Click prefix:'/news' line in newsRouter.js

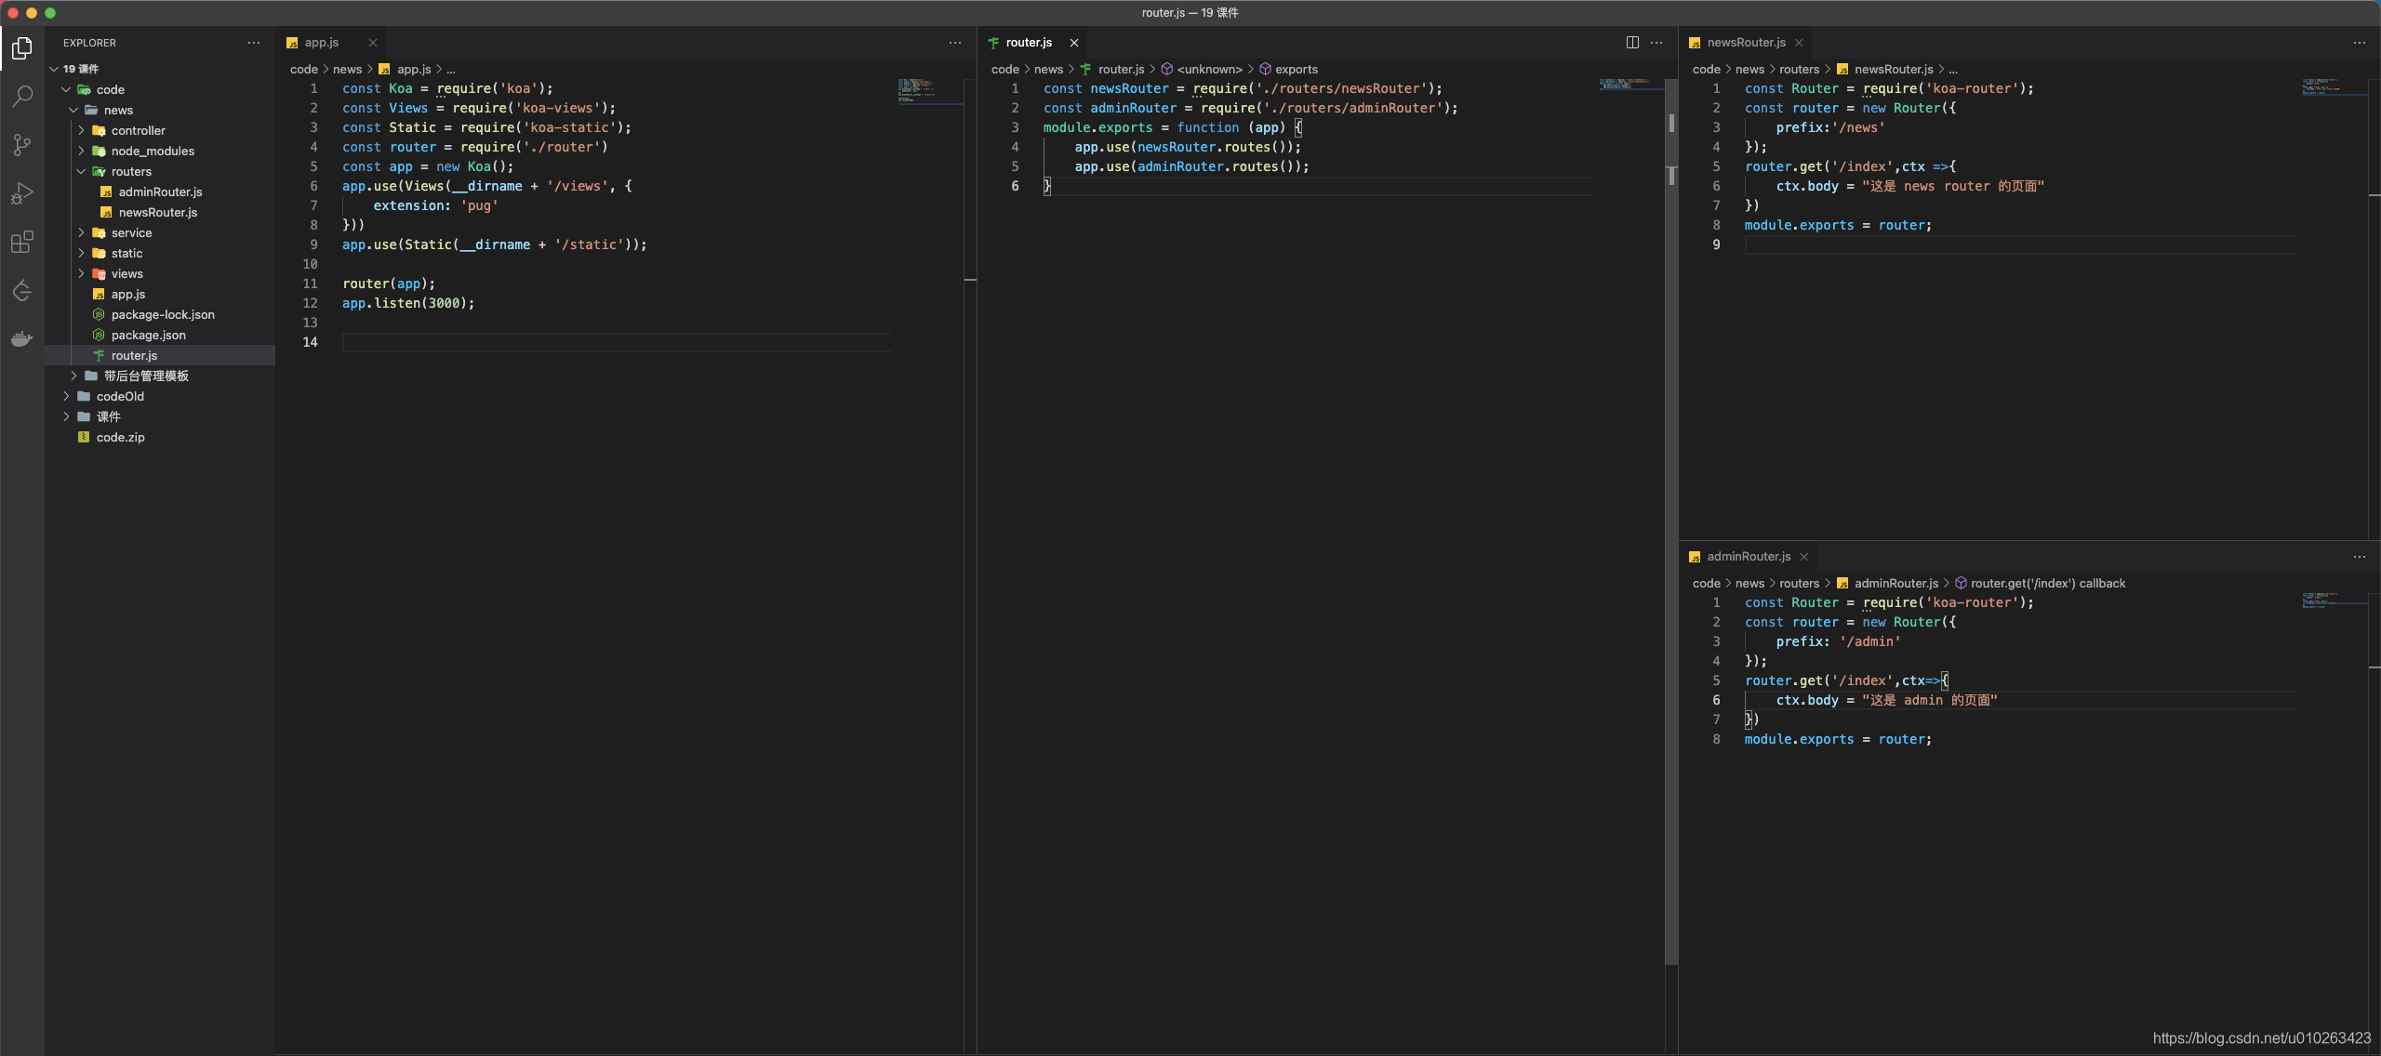[x=1830, y=127]
